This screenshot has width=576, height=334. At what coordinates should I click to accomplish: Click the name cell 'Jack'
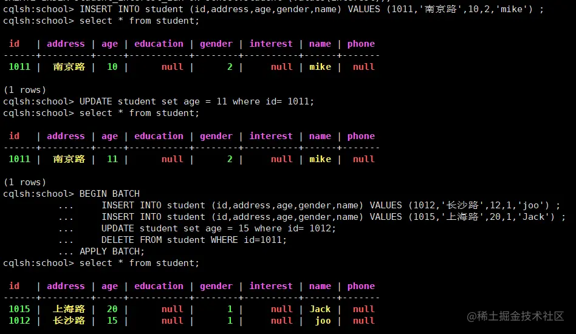[320, 309]
